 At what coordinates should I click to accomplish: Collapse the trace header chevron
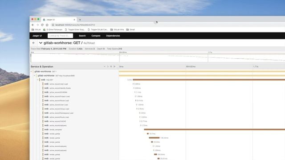[41, 43]
